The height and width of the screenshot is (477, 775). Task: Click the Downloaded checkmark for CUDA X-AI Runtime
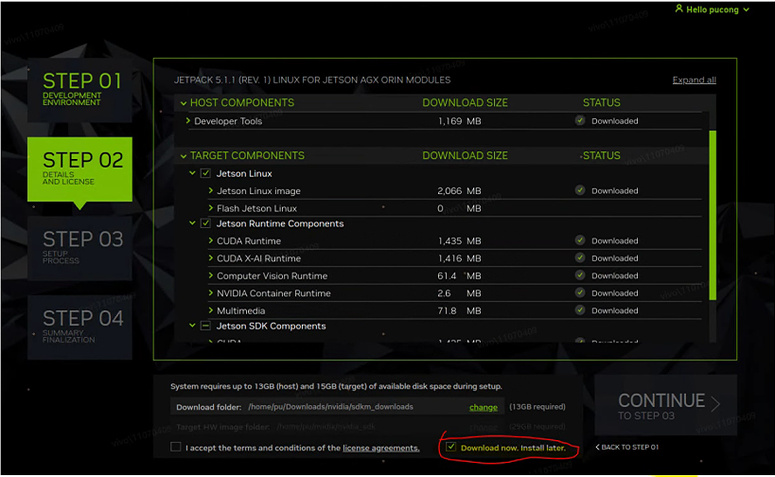click(x=580, y=258)
